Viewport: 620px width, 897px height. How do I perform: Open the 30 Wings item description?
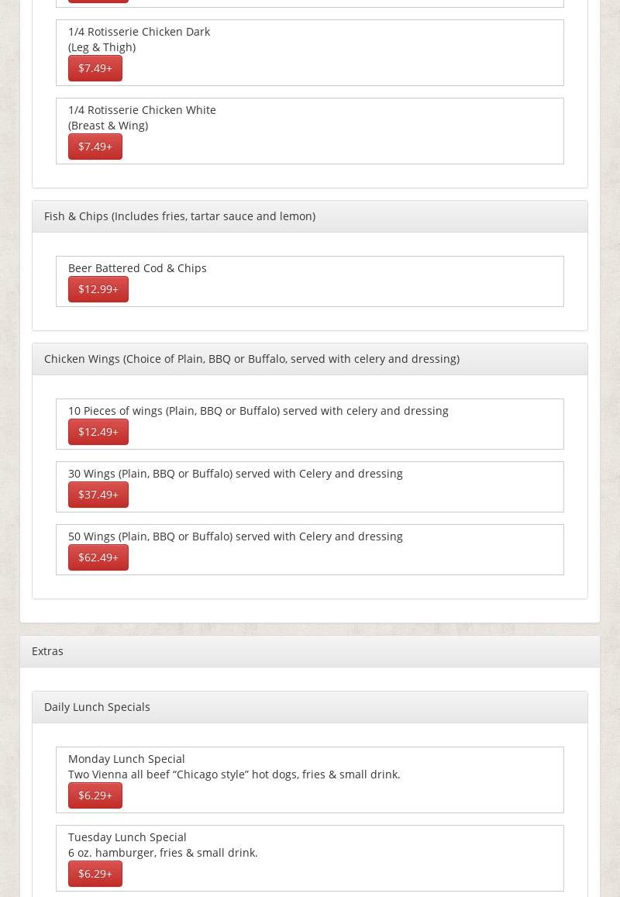pyautogui.click(x=235, y=474)
